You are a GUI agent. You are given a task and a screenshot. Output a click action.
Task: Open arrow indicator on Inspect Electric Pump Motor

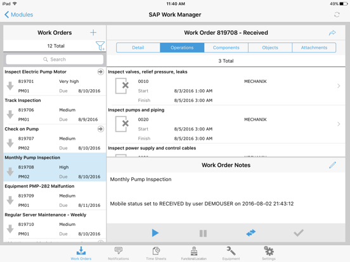(x=101, y=72)
